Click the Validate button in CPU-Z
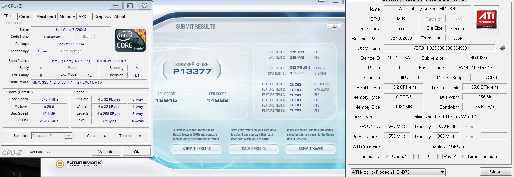514x177 pixels. pos(106,152)
